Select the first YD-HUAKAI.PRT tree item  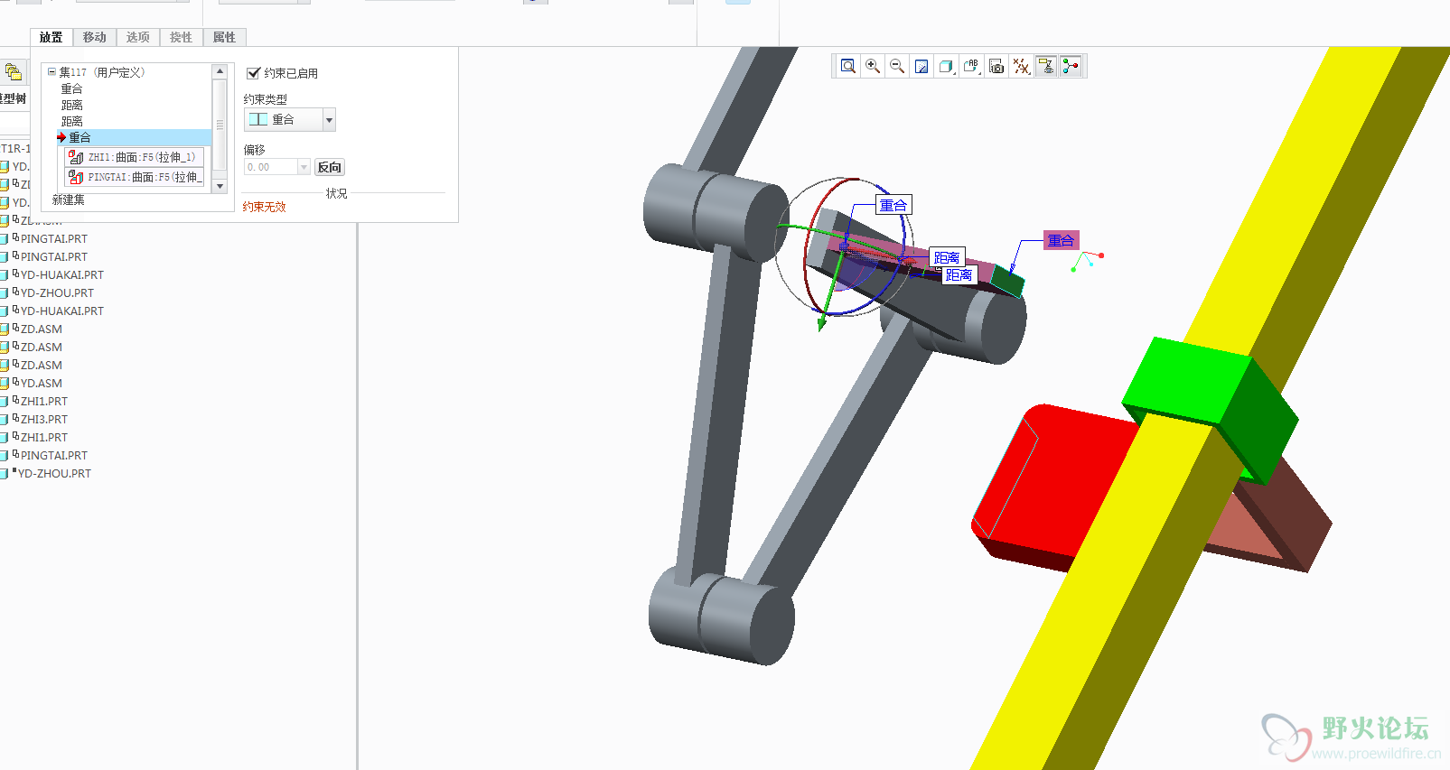pyautogui.click(x=62, y=274)
